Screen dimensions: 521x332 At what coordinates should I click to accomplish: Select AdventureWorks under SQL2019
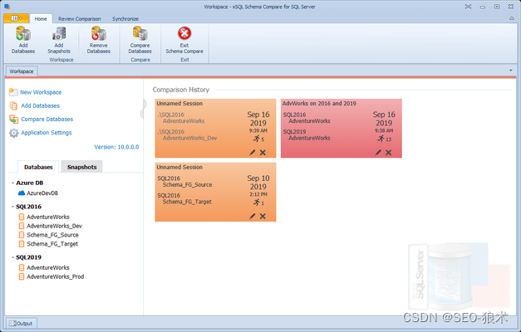tap(48, 267)
